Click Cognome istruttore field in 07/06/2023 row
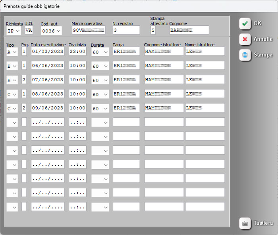 tap(164, 80)
